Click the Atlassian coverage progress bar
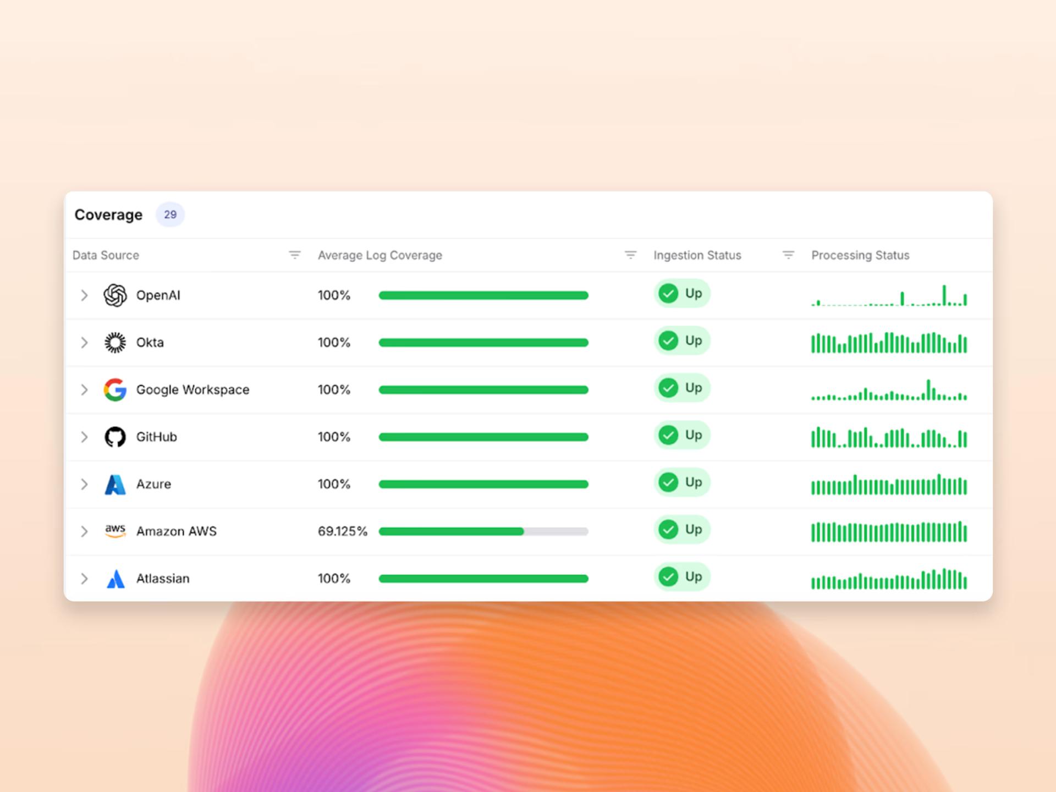 483,579
